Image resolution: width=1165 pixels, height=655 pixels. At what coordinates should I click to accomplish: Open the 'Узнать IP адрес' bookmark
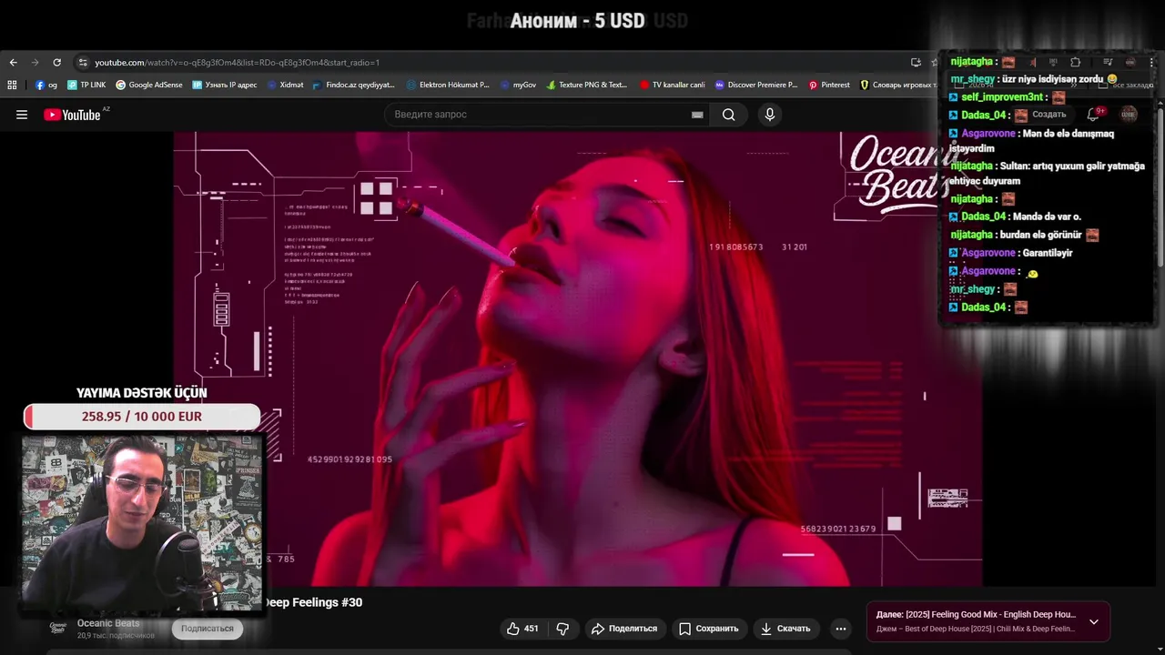(x=225, y=85)
